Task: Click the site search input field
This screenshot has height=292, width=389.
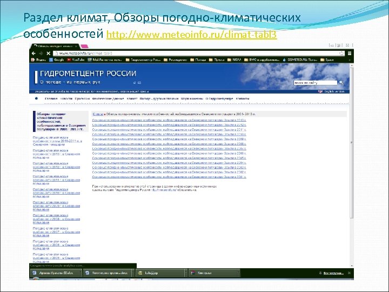Action: [316, 83]
